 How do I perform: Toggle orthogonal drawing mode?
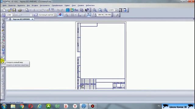pos(85,15)
